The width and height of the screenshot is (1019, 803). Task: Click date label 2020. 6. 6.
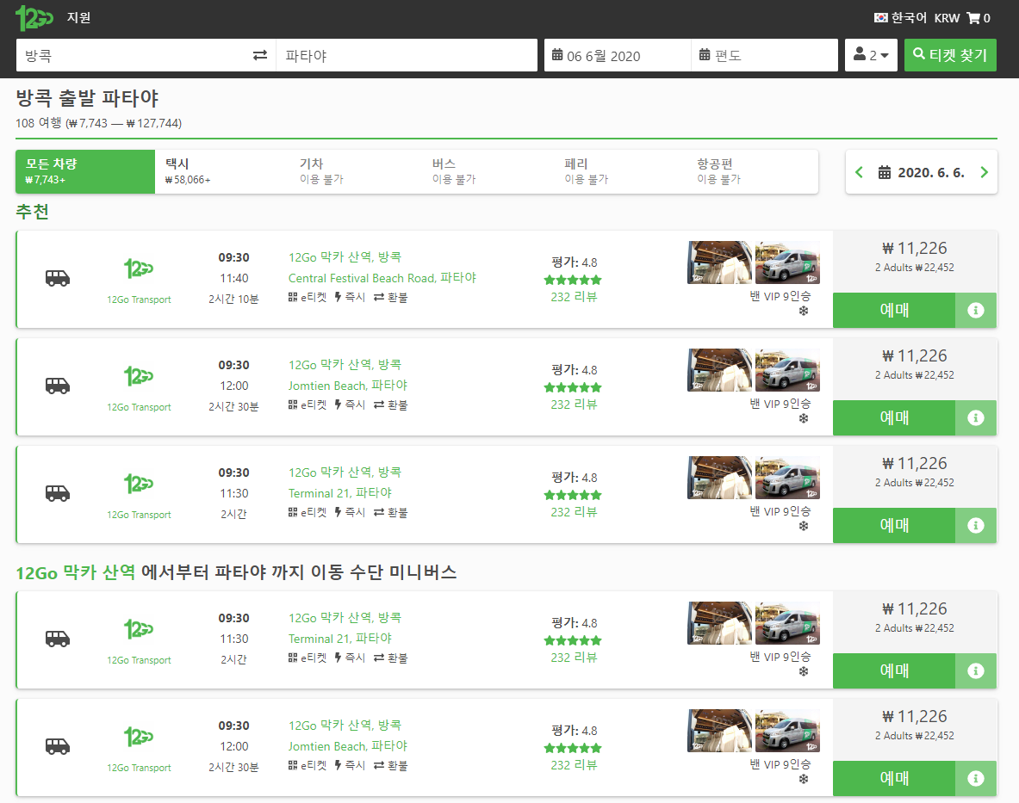(930, 173)
